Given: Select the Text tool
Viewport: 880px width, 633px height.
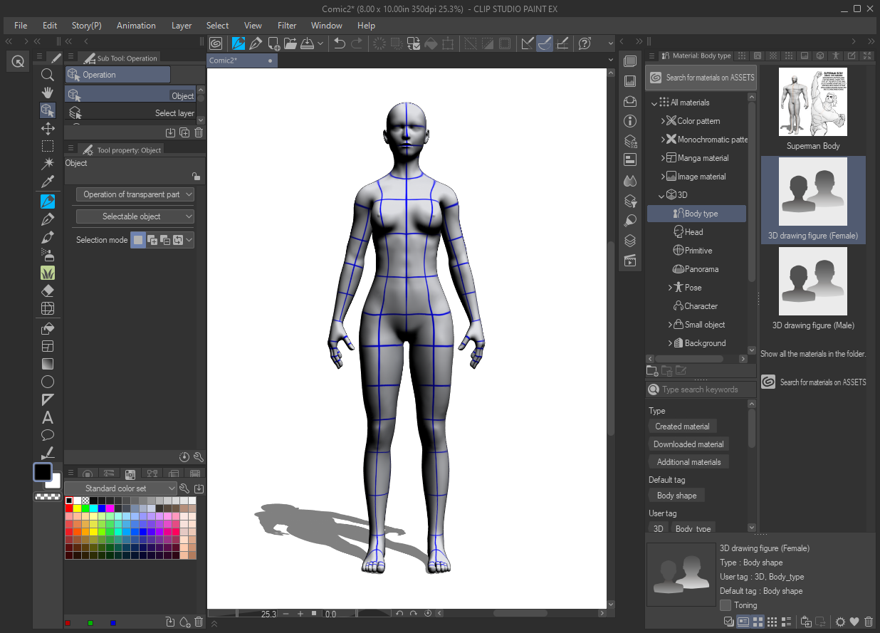Looking at the screenshot, I should [48, 417].
